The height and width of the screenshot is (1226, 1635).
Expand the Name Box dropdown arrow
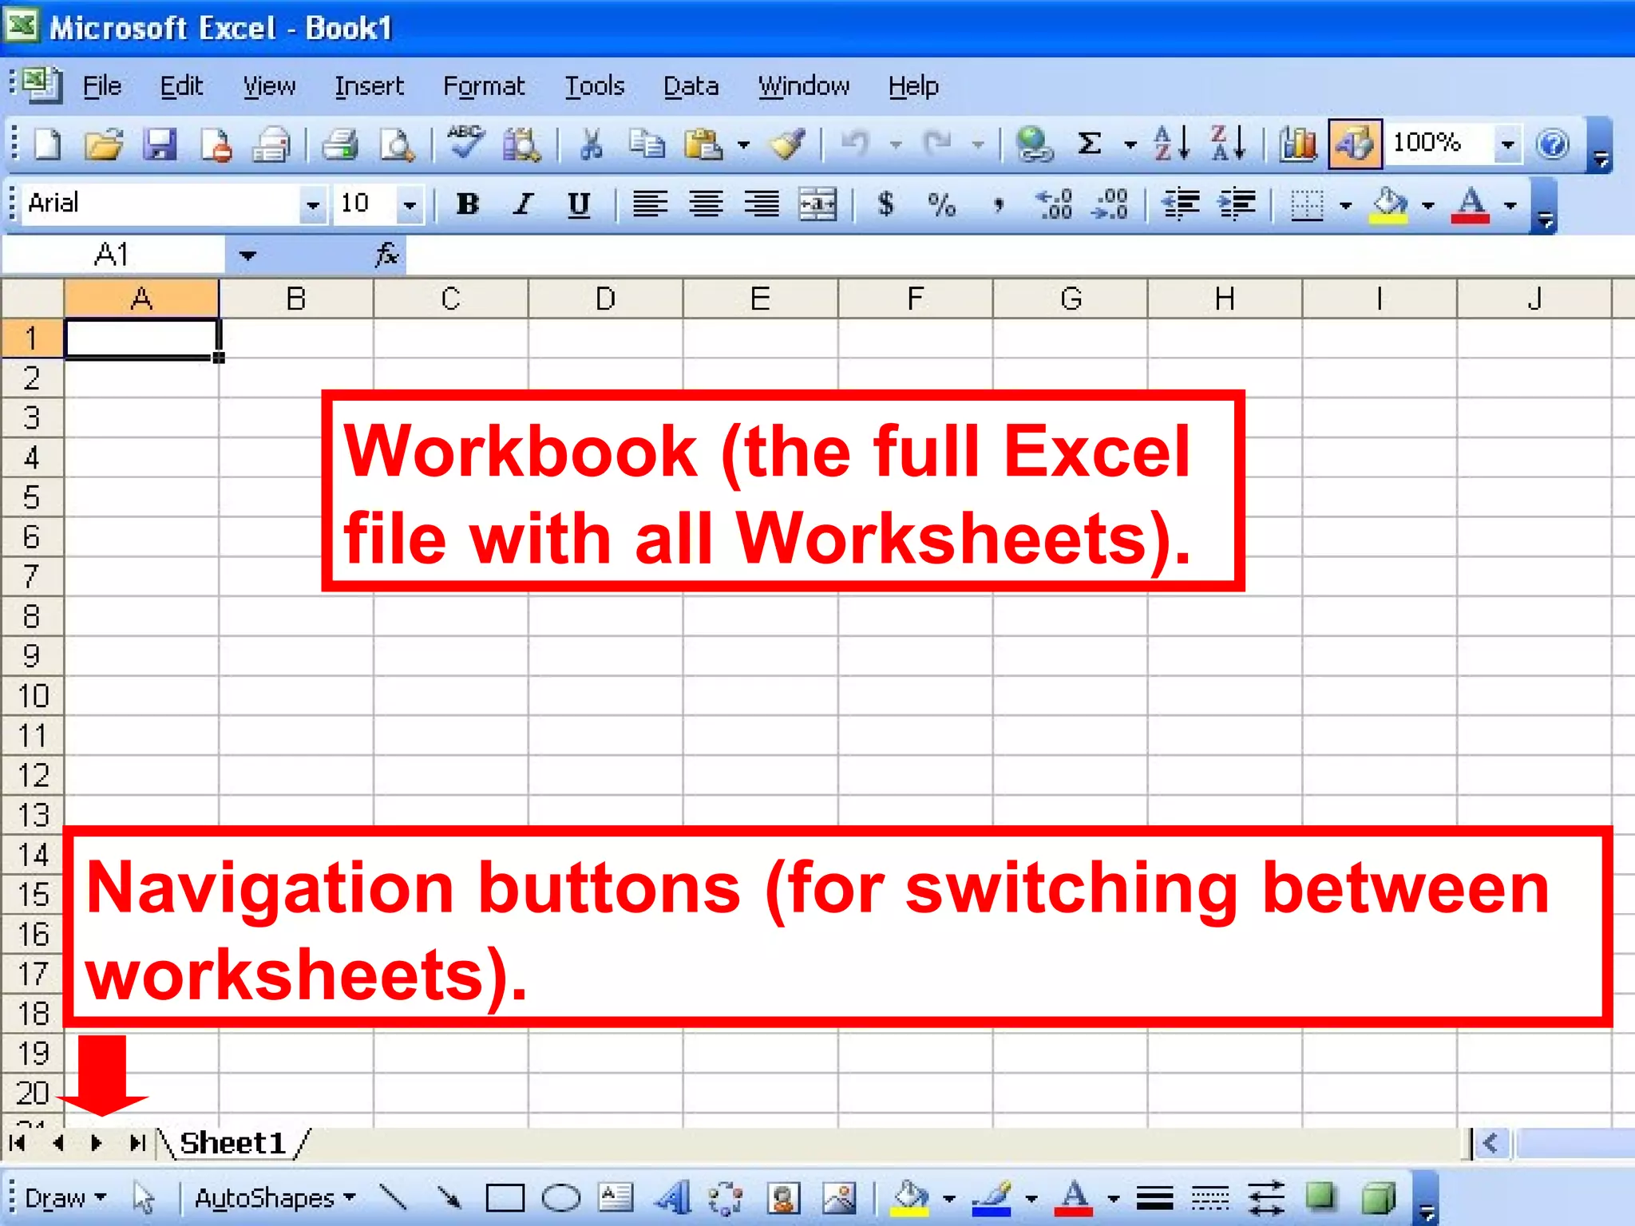pos(247,255)
